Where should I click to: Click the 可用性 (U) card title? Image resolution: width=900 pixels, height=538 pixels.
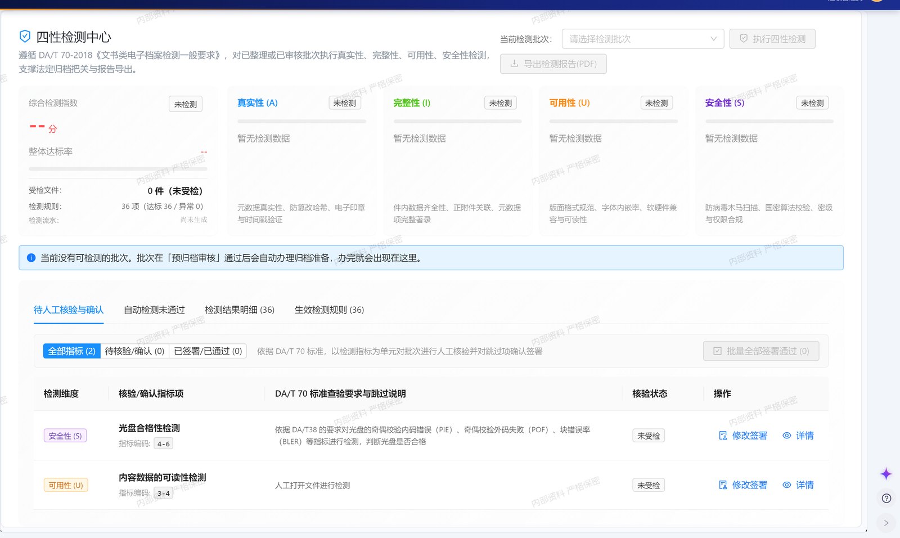(569, 103)
